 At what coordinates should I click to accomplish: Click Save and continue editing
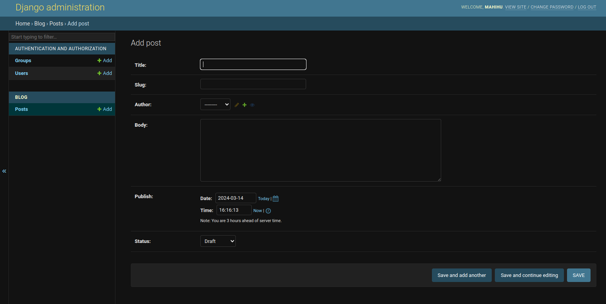coord(529,275)
